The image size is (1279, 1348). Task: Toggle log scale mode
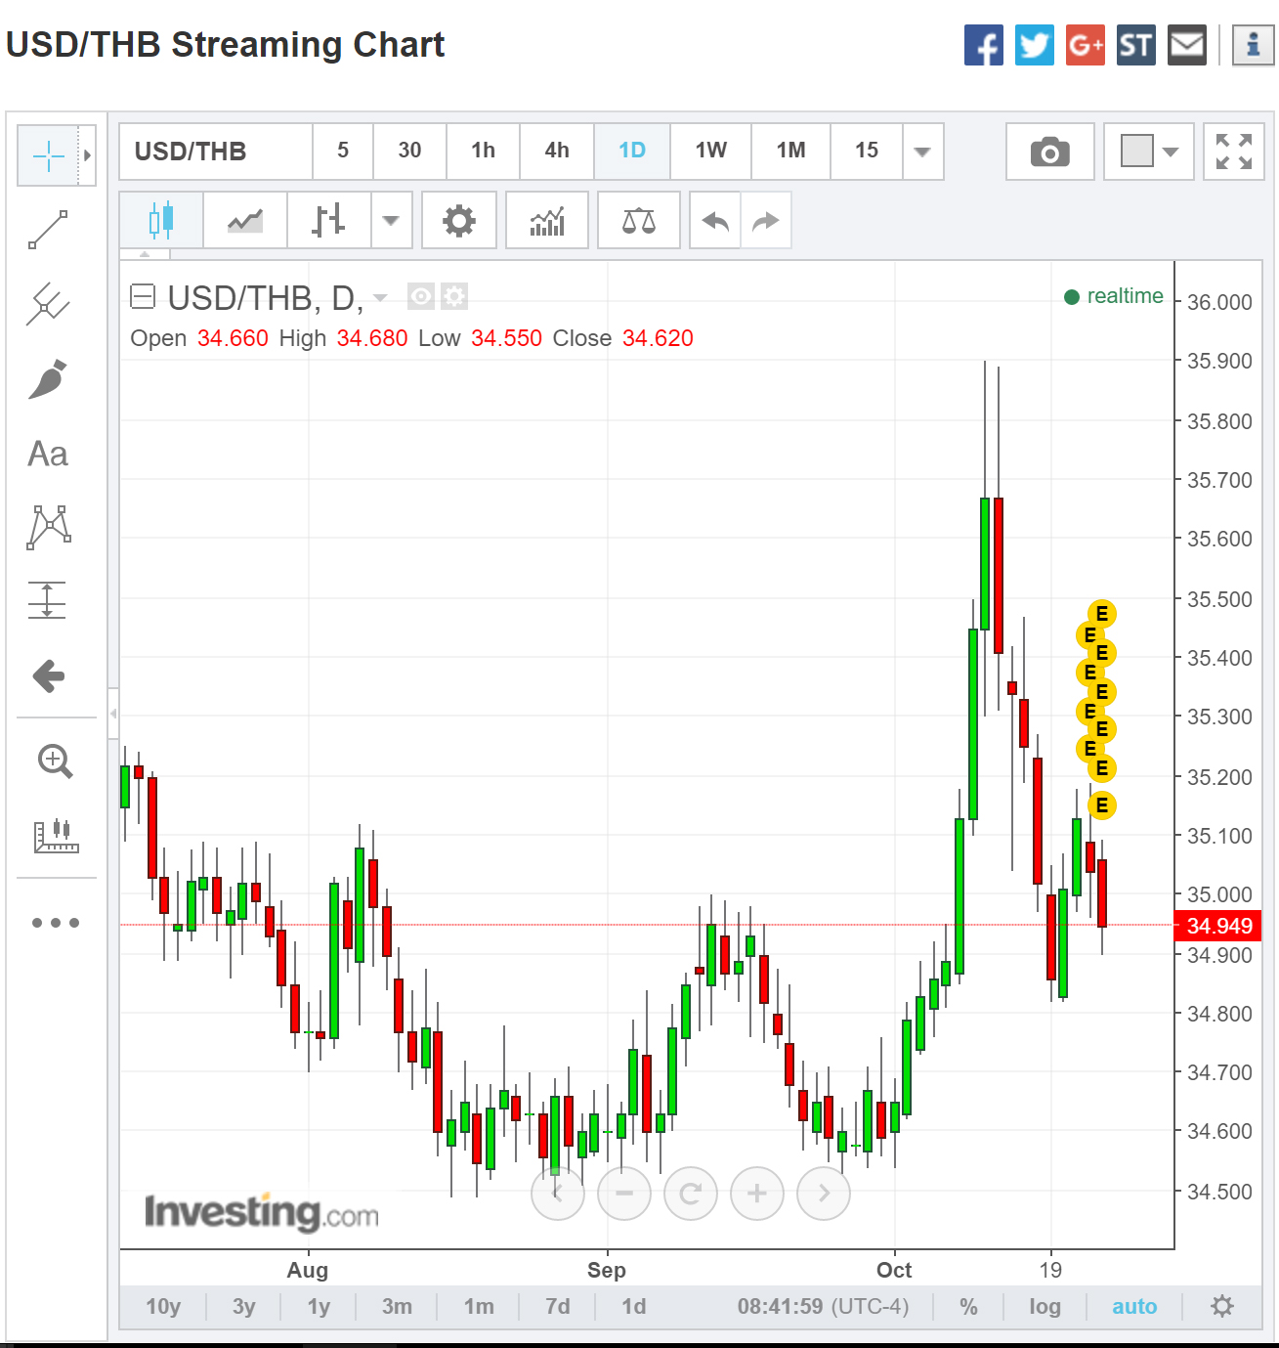coord(1045,1306)
